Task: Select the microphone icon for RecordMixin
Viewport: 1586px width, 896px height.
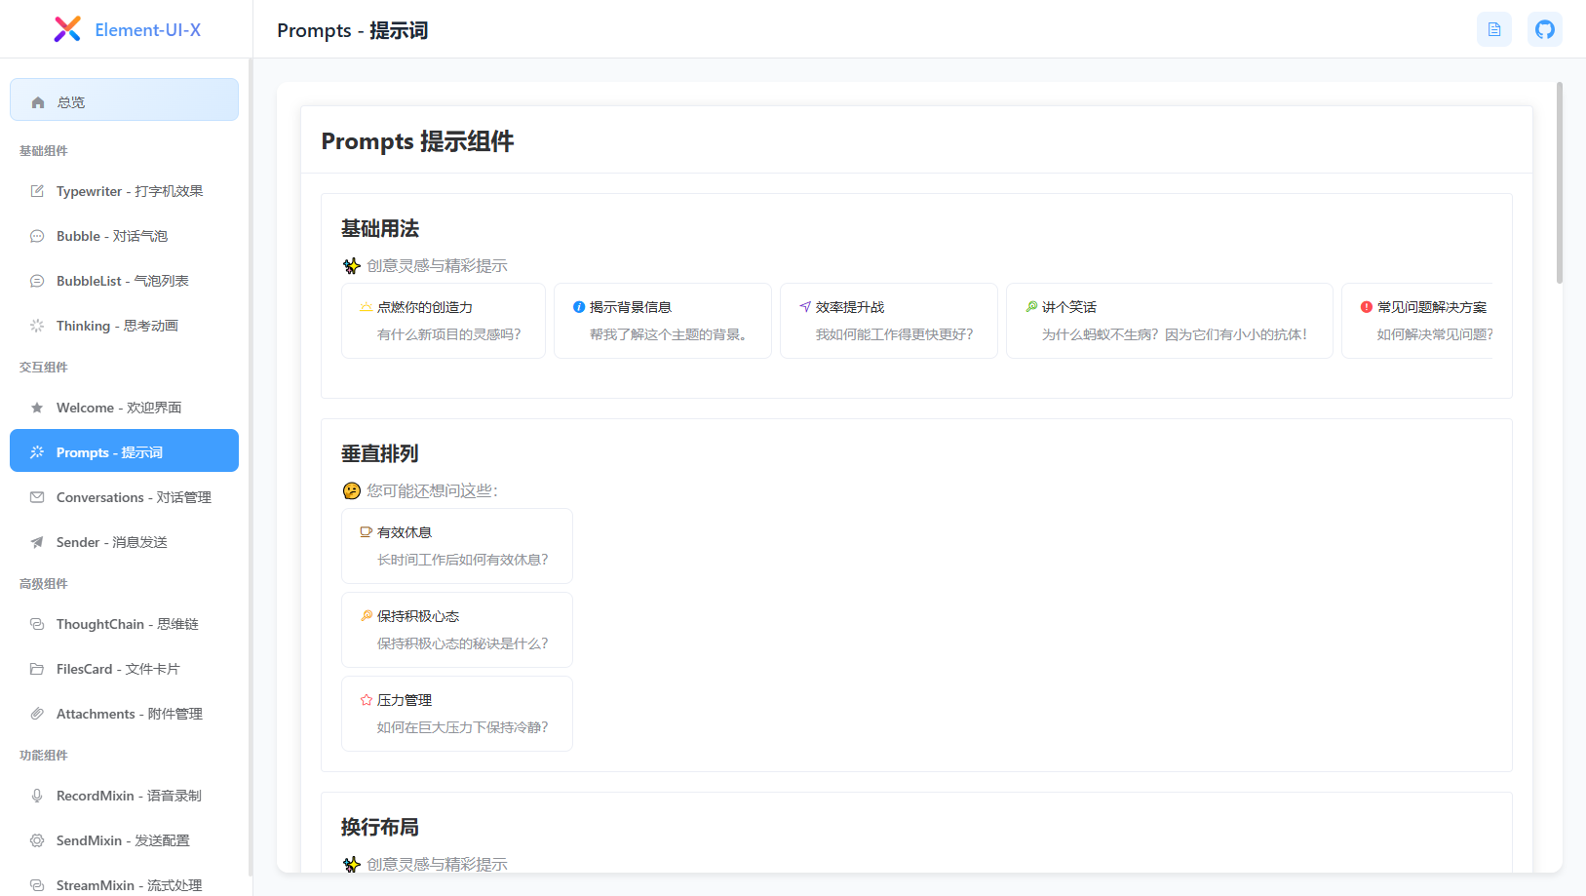Action: point(36,796)
